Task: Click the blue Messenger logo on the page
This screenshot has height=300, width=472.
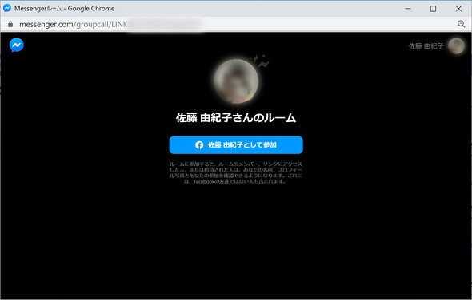Action: [x=17, y=45]
